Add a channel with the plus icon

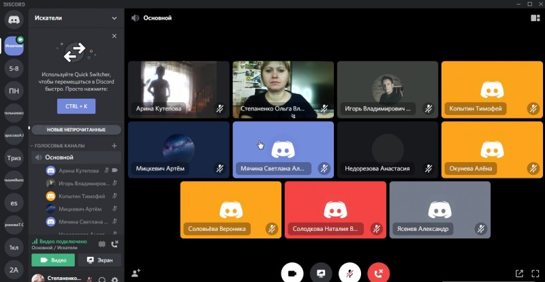[114, 146]
